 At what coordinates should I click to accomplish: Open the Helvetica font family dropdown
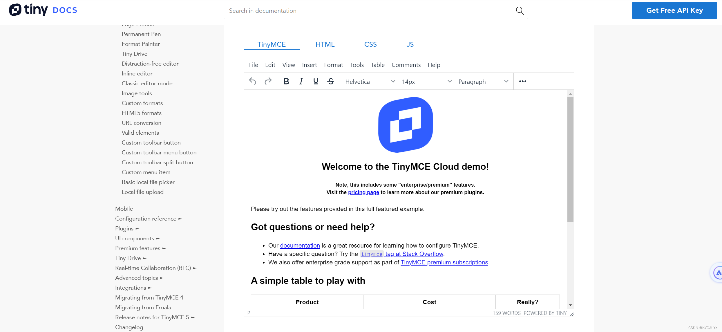tap(370, 82)
